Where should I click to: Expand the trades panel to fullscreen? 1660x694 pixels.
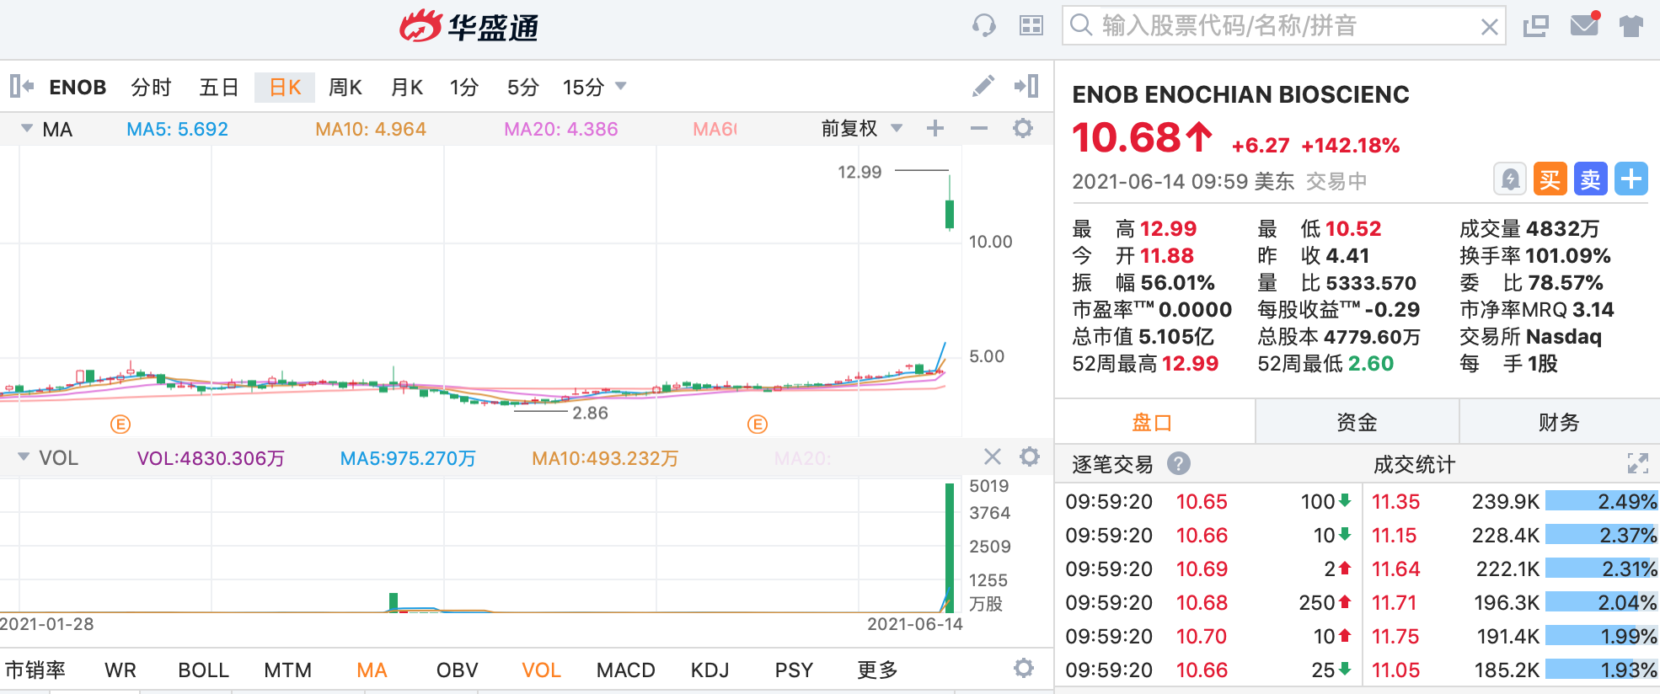click(1638, 463)
